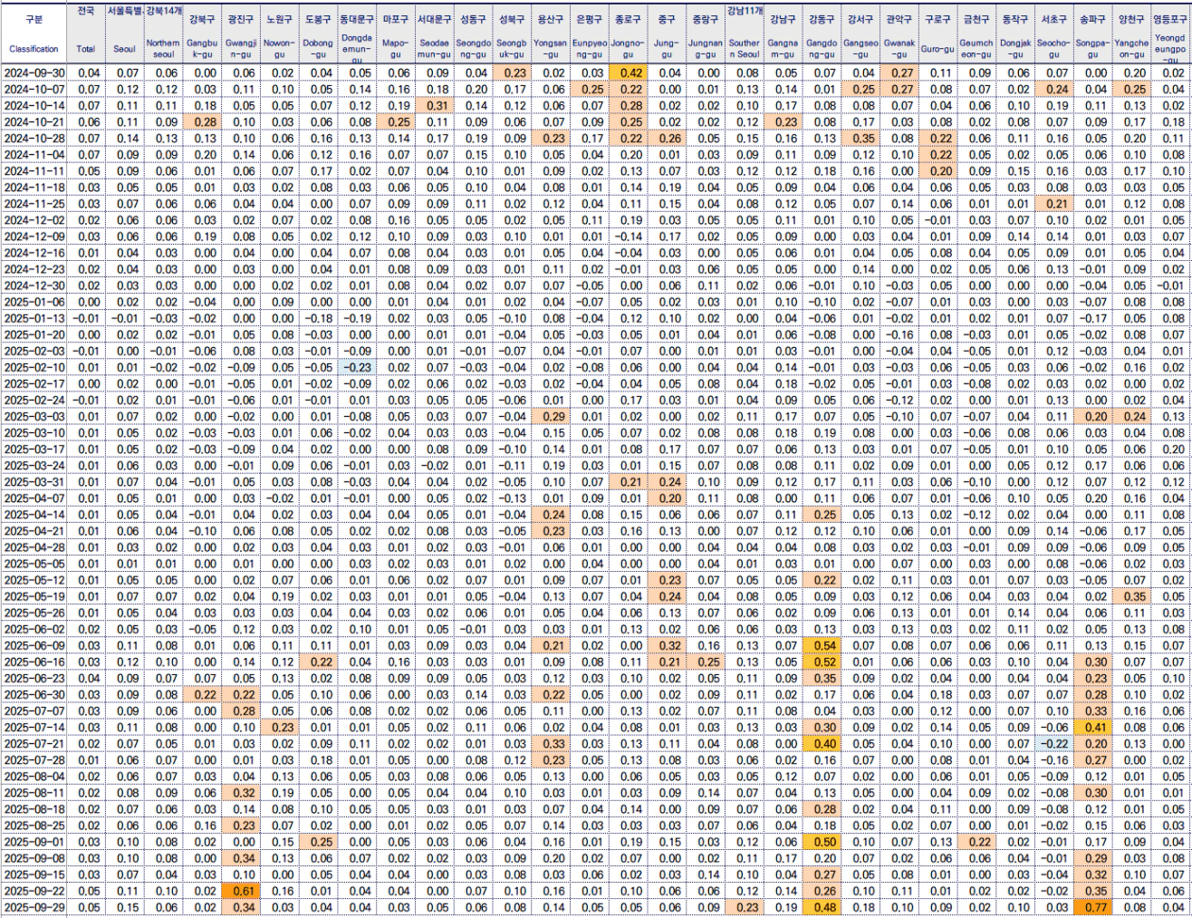Select 0.35 under Gangseo-gu for 2024-10-28
1192x918 pixels.
[860, 139]
